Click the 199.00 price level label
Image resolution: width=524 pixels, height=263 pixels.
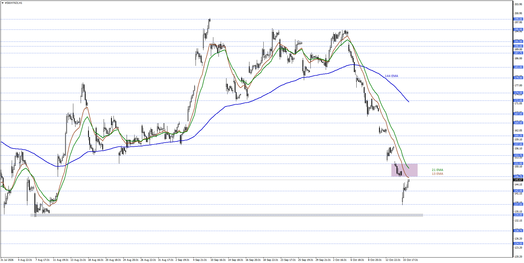[x=518, y=19]
